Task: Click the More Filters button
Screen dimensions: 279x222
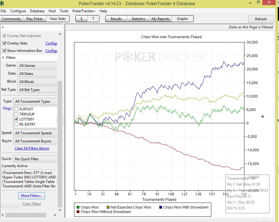Action: click(x=32, y=196)
